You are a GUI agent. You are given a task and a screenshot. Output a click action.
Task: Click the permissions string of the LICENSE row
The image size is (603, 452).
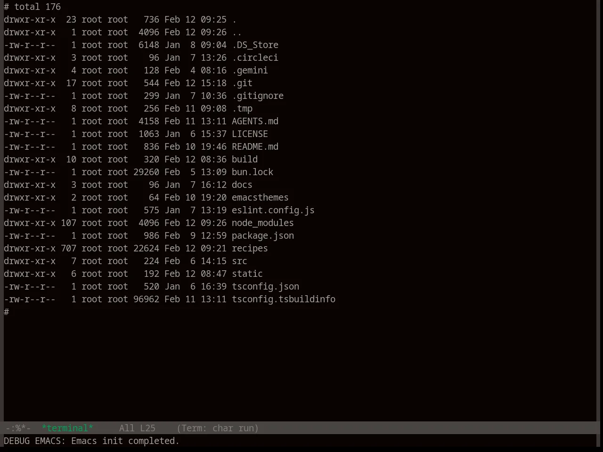(30, 134)
